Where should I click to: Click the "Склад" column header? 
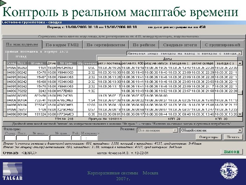(12, 63)
